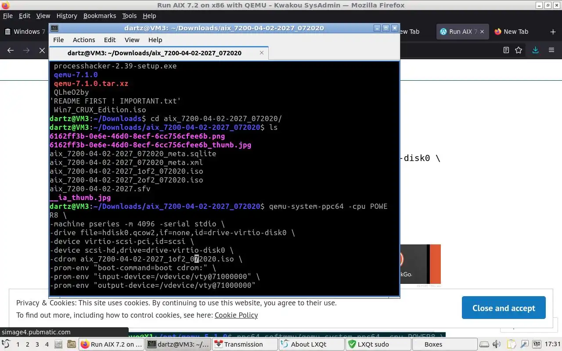Click the 17:31 panel clock
The image size is (562, 351).
pos(552,344)
